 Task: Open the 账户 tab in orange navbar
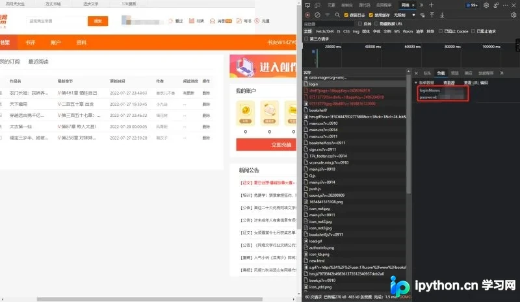point(56,42)
